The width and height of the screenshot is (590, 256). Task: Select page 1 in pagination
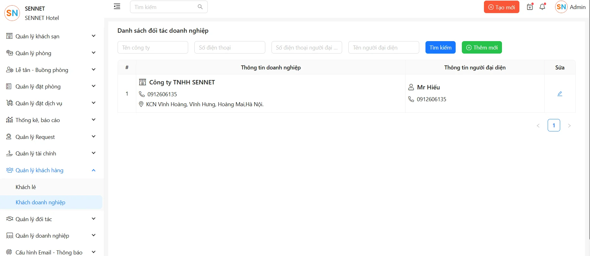(x=554, y=126)
